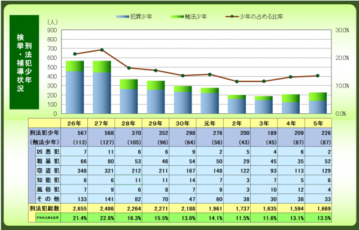Select the 5年 column header
Image resolution: width=359 pixels, height=230 pixels.
pyautogui.click(x=318, y=123)
